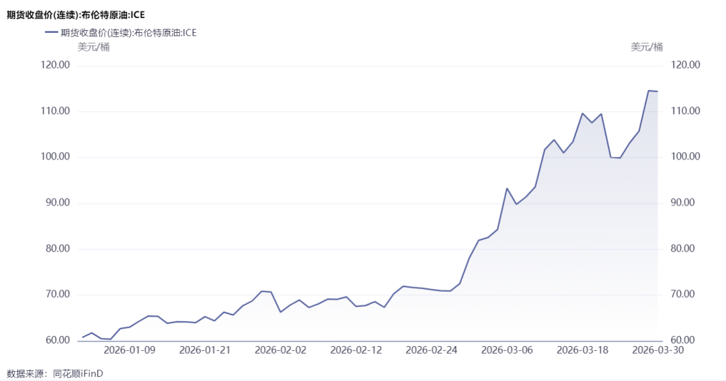Click date label 2026-02-12
Screen dimensions: 726x381
click(x=356, y=351)
